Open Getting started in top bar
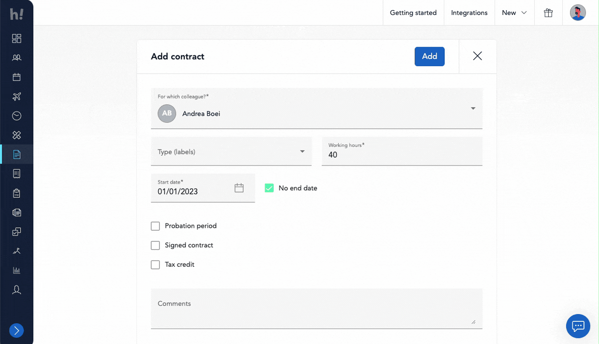 click(x=413, y=13)
